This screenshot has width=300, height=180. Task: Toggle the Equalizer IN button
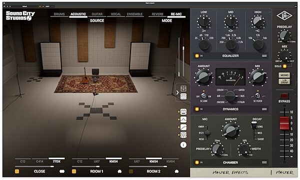click(x=197, y=56)
